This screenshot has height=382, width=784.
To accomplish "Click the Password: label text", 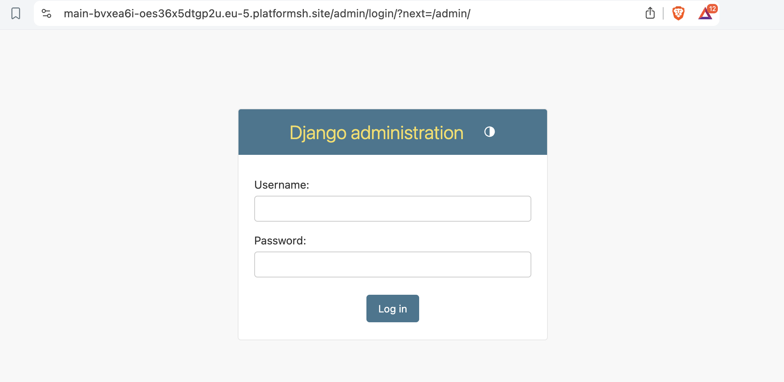I will point(280,241).
